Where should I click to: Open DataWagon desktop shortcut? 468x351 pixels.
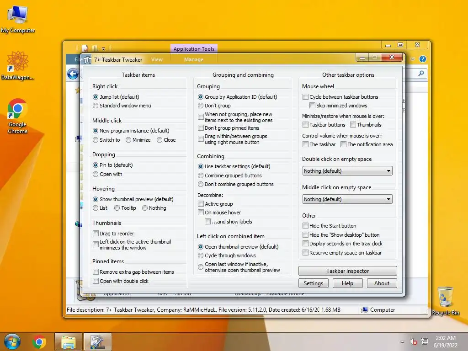pyautogui.click(x=18, y=65)
